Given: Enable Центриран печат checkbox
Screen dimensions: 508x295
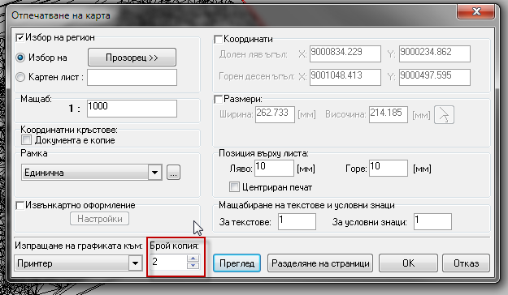Looking at the screenshot, I should (234, 187).
